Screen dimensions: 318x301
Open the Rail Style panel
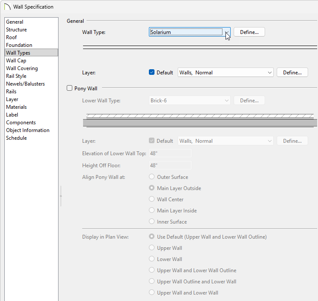(x=16, y=76)
